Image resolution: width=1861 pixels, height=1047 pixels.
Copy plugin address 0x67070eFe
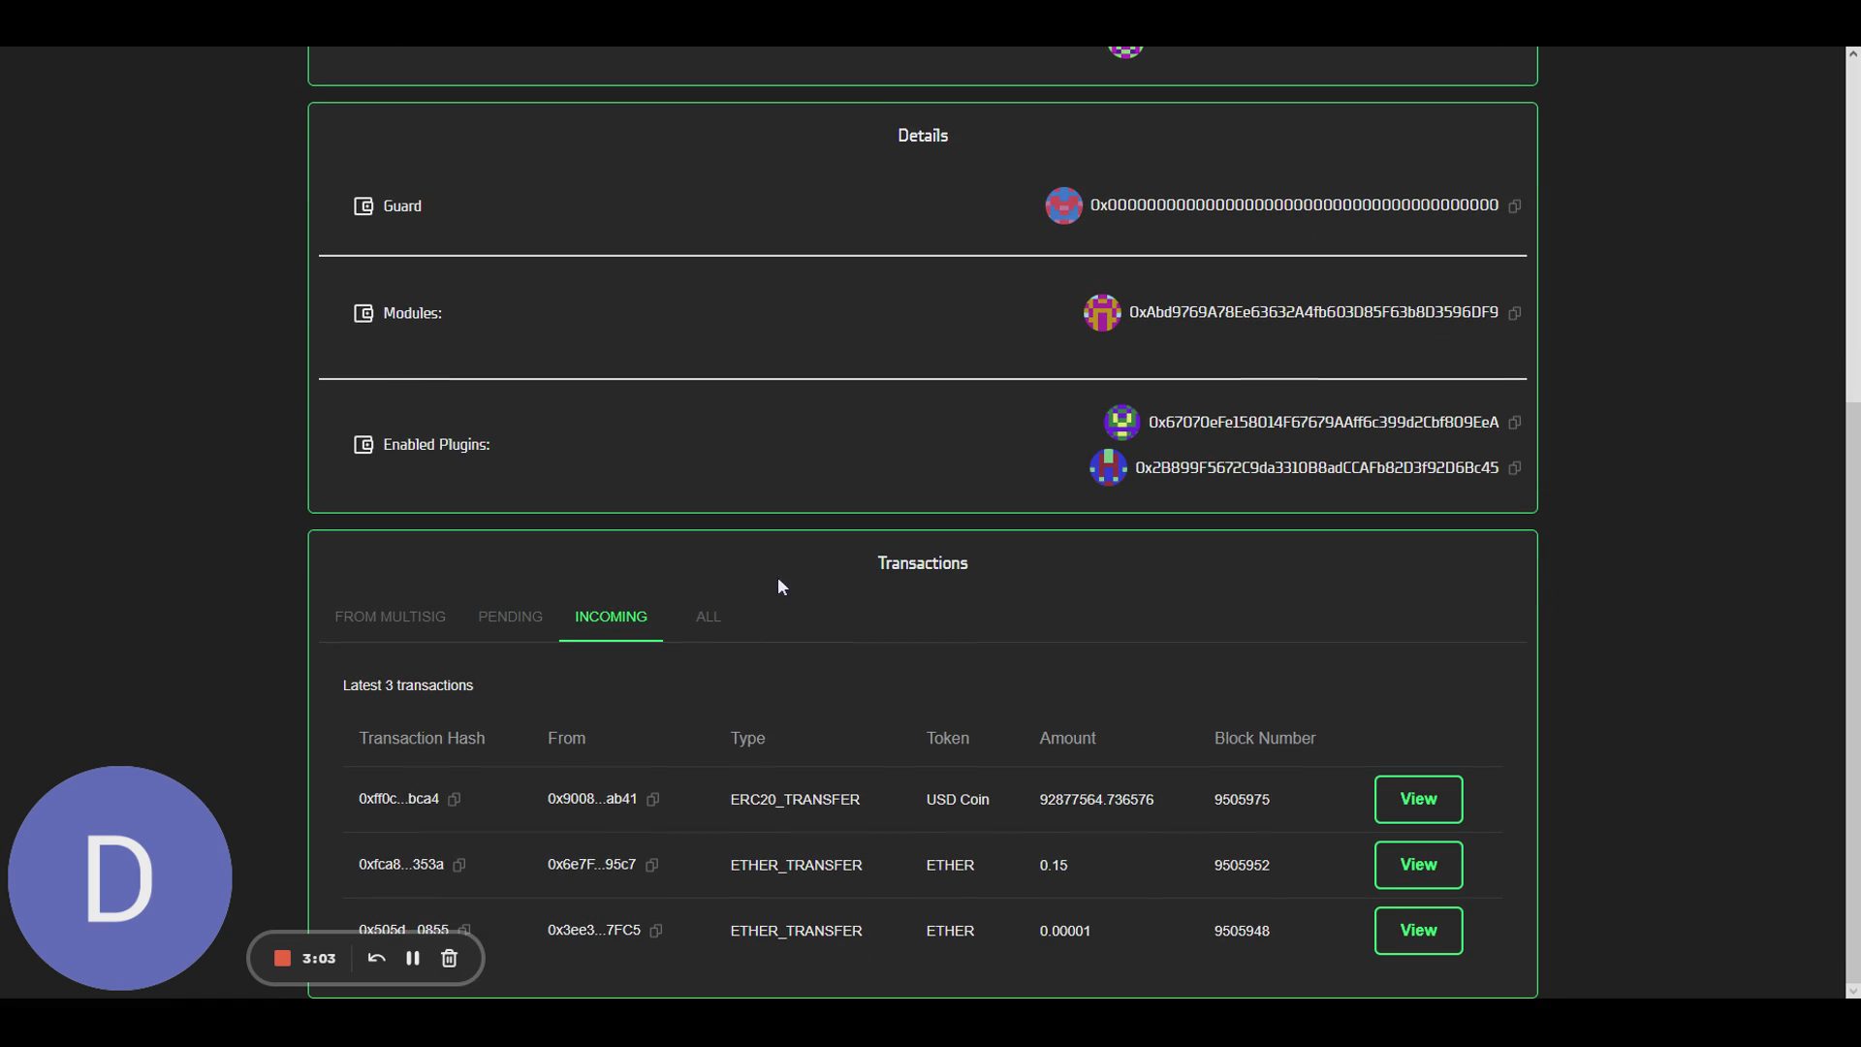tap(1515, 423)
